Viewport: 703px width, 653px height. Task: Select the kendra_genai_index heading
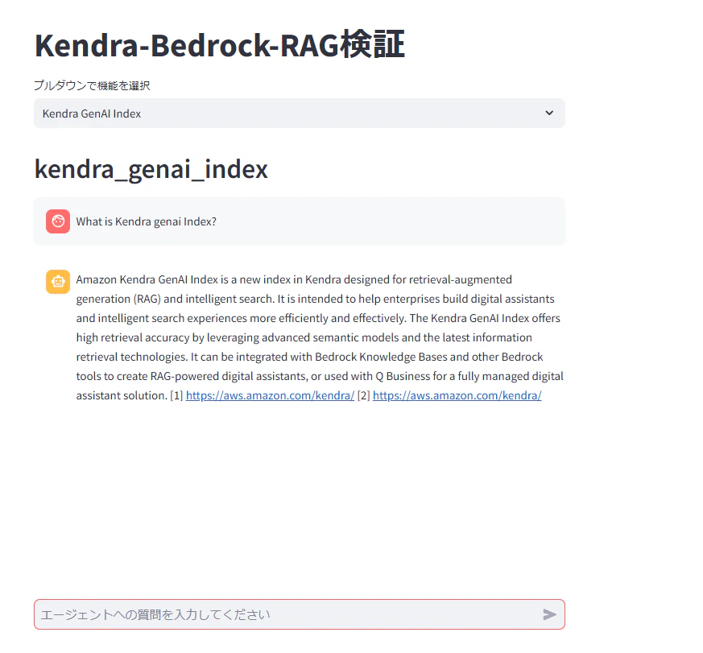click(151, 169)
